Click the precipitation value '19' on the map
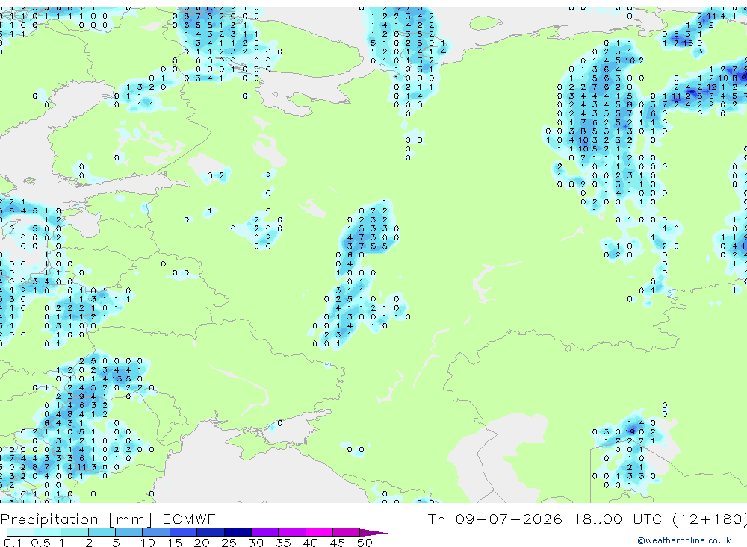The width and height of the screenshot is (747, 547). (630, 432)
